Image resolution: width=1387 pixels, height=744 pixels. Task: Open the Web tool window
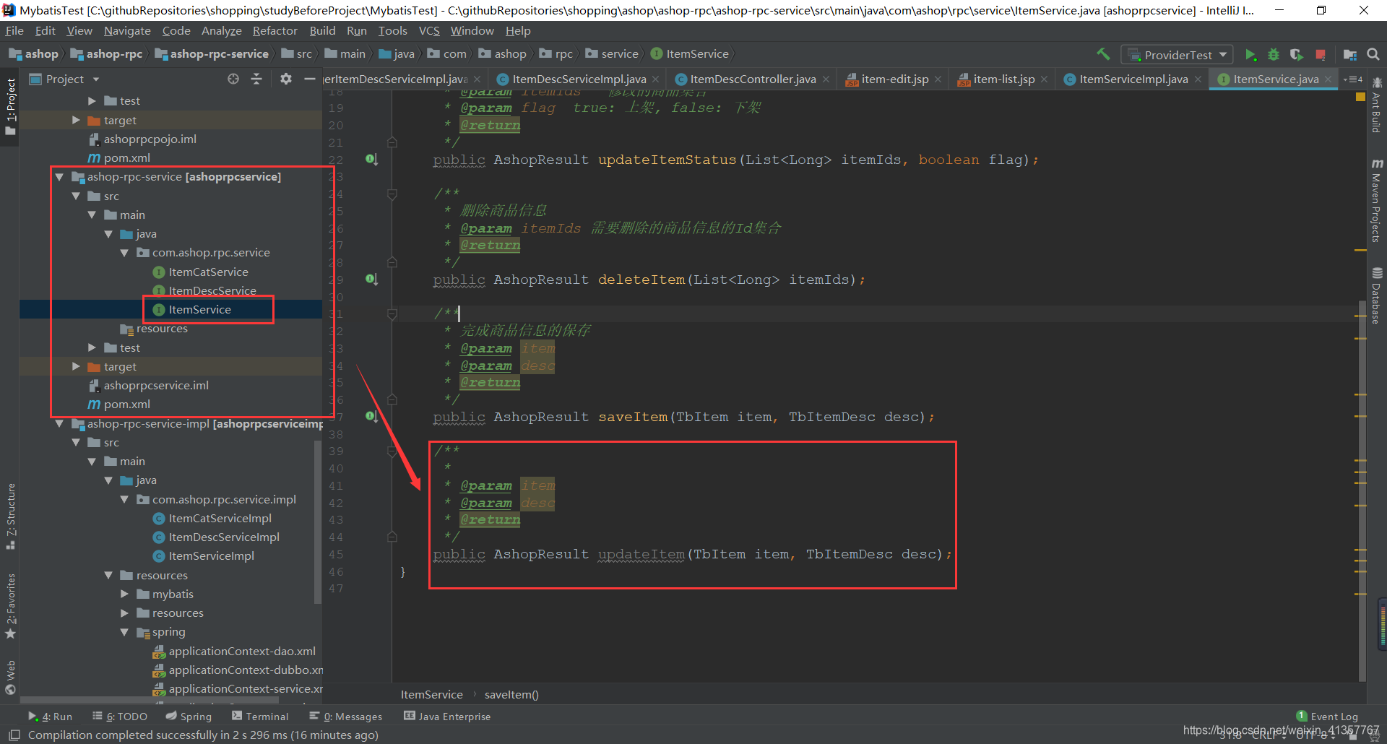[x=11, y=677]
